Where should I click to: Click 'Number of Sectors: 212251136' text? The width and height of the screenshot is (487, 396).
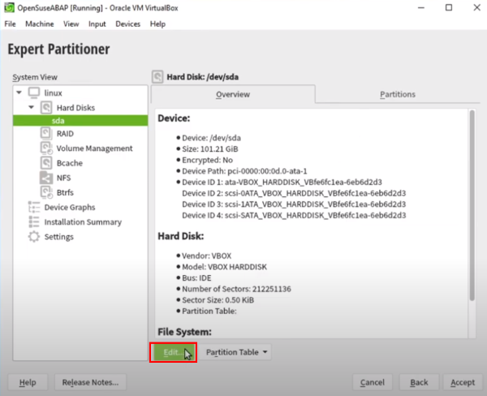(x=236, y=289)
